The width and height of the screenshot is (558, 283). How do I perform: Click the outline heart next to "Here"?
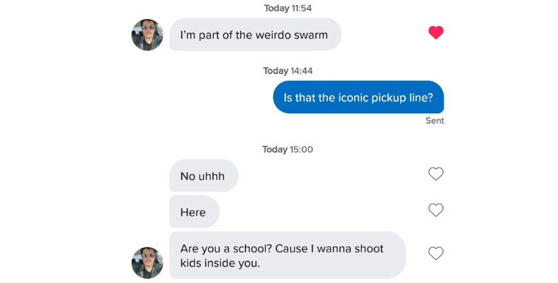(435, 210)
